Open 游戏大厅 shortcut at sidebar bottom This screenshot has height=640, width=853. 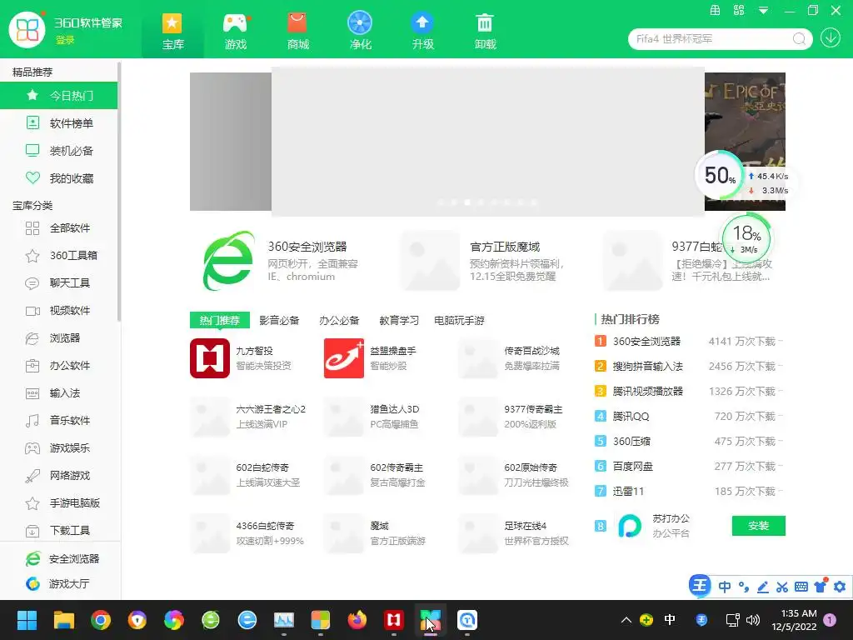tap(57, 584)
